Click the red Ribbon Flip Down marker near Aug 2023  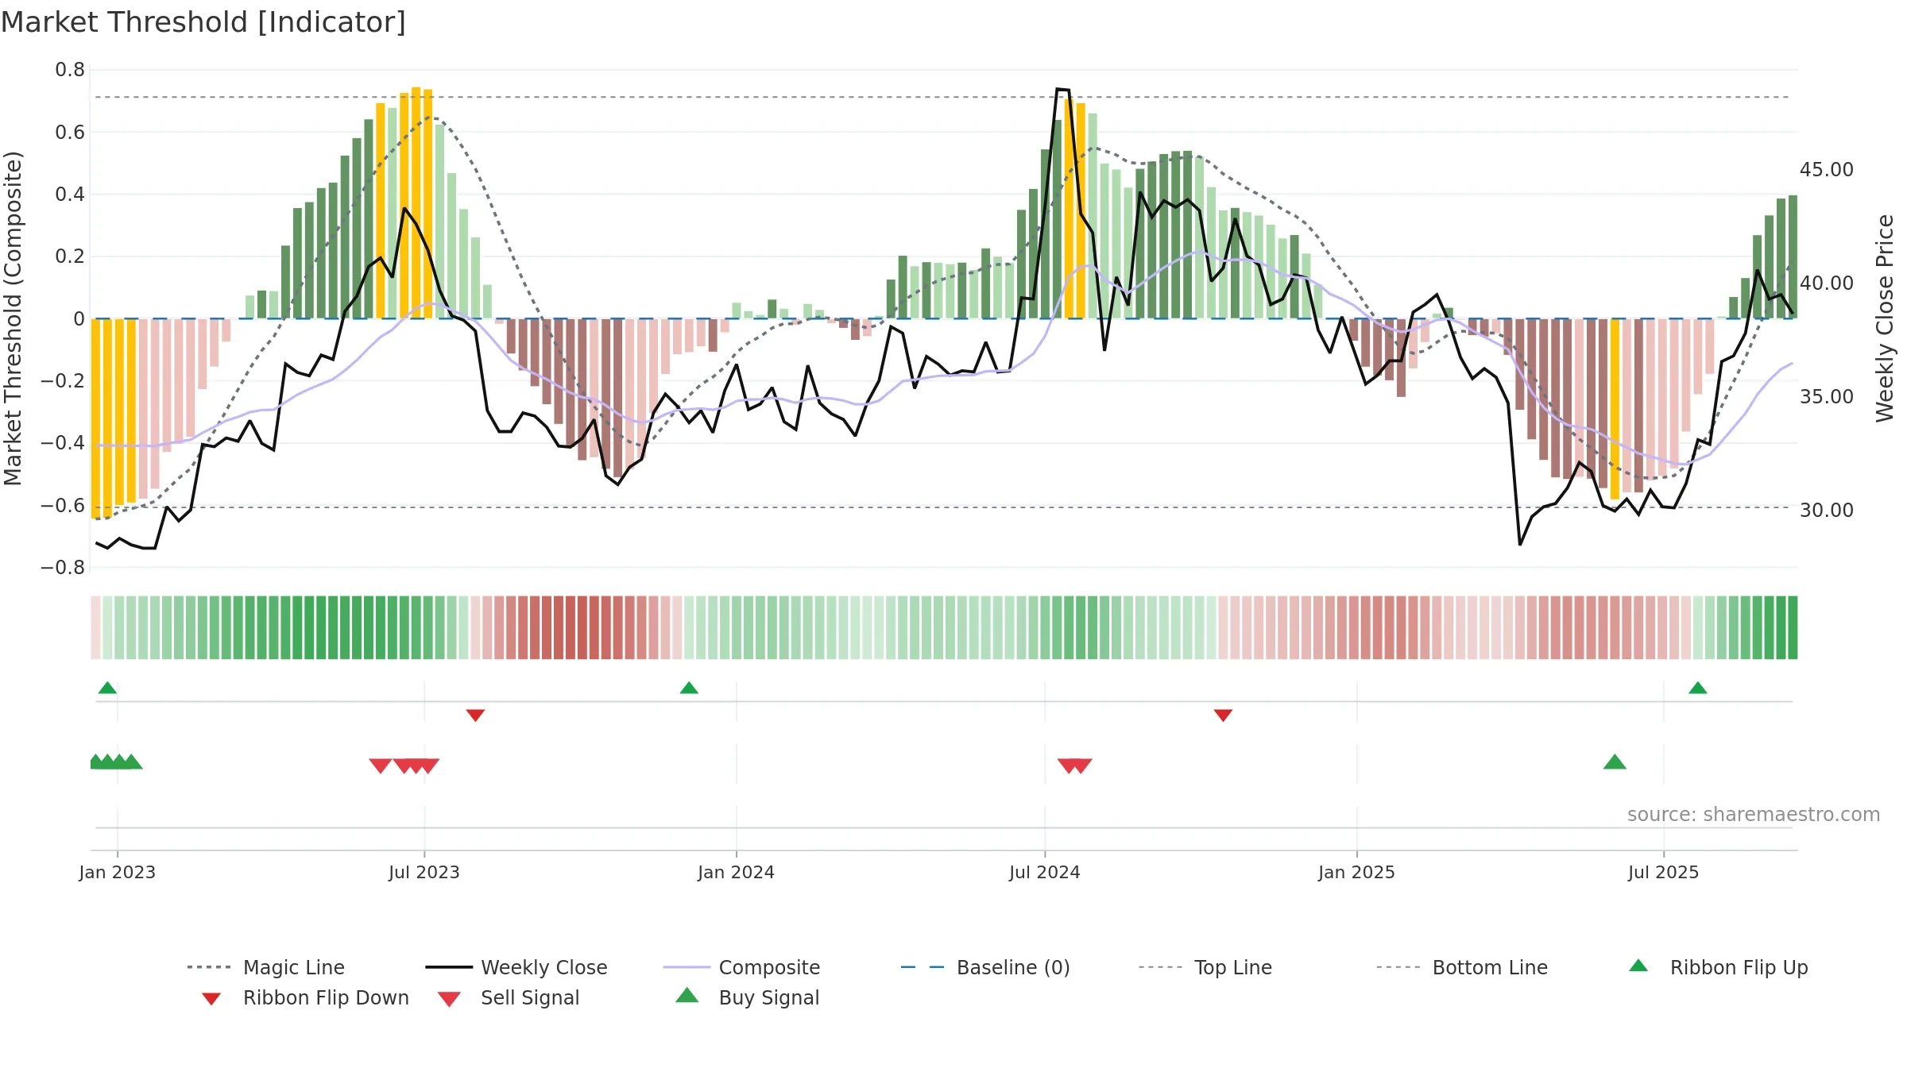(x=475, y=715)
